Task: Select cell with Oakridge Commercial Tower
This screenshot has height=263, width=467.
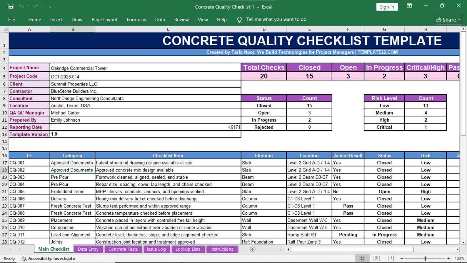Action: (145, 68)
